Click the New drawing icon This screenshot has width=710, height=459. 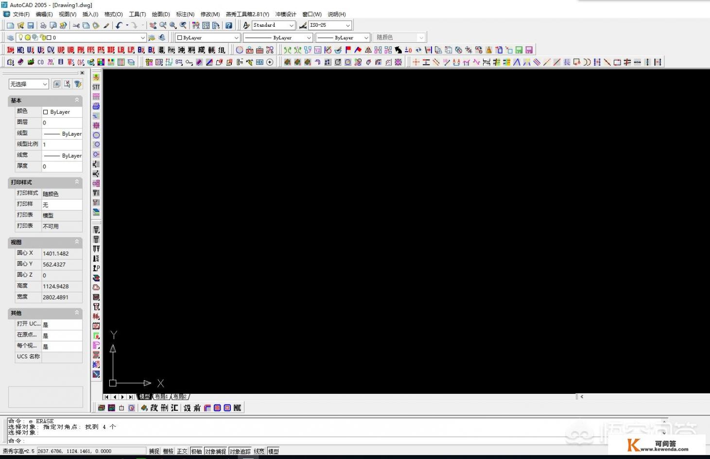click(10, 25)
